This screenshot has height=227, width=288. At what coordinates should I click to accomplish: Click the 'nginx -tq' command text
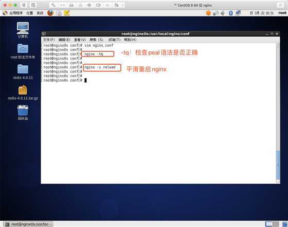coord(94,54)
